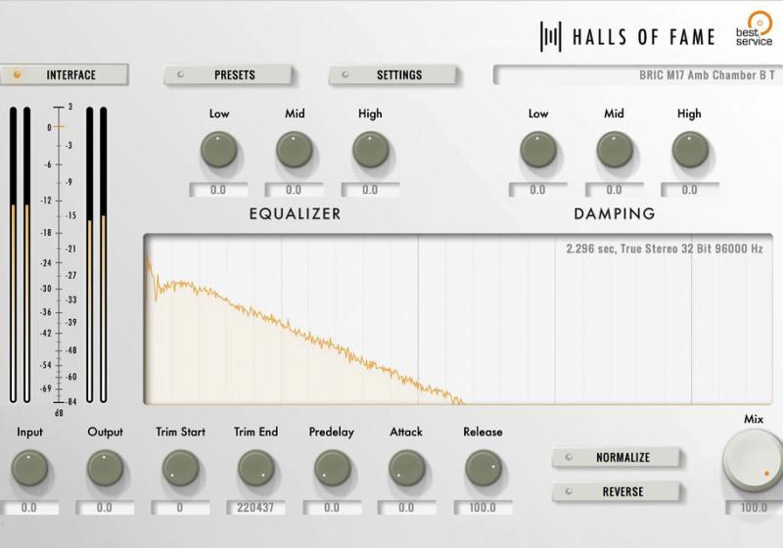783x548 pixels.
Task: Select the Attack value field
Action: pos(406,508)
